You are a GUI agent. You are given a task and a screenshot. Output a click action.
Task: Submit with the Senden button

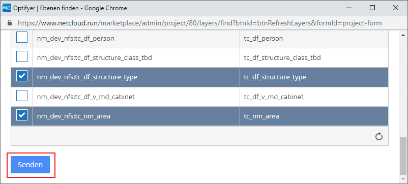[x=30, y=165]
